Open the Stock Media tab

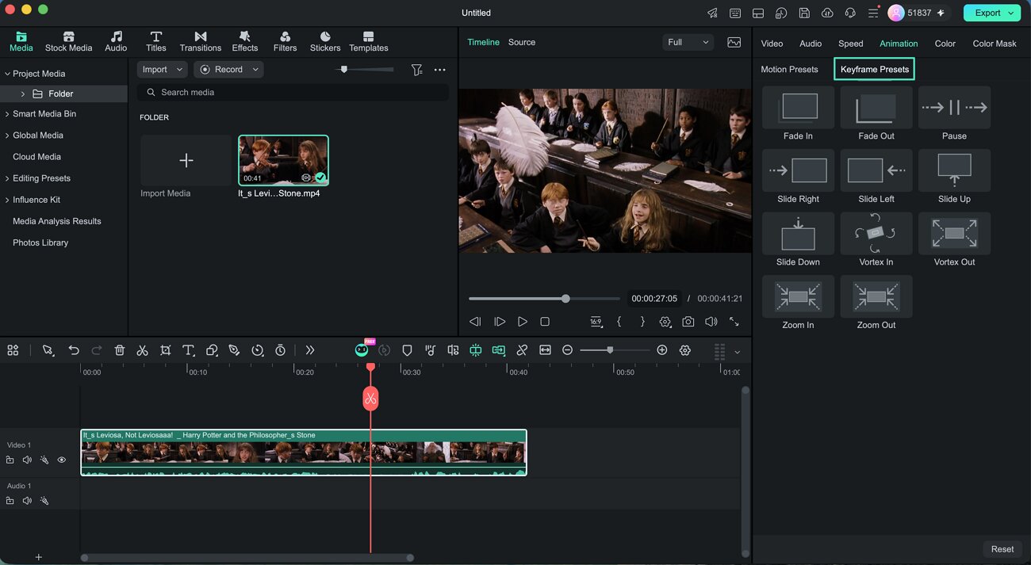tap(68, 42)
